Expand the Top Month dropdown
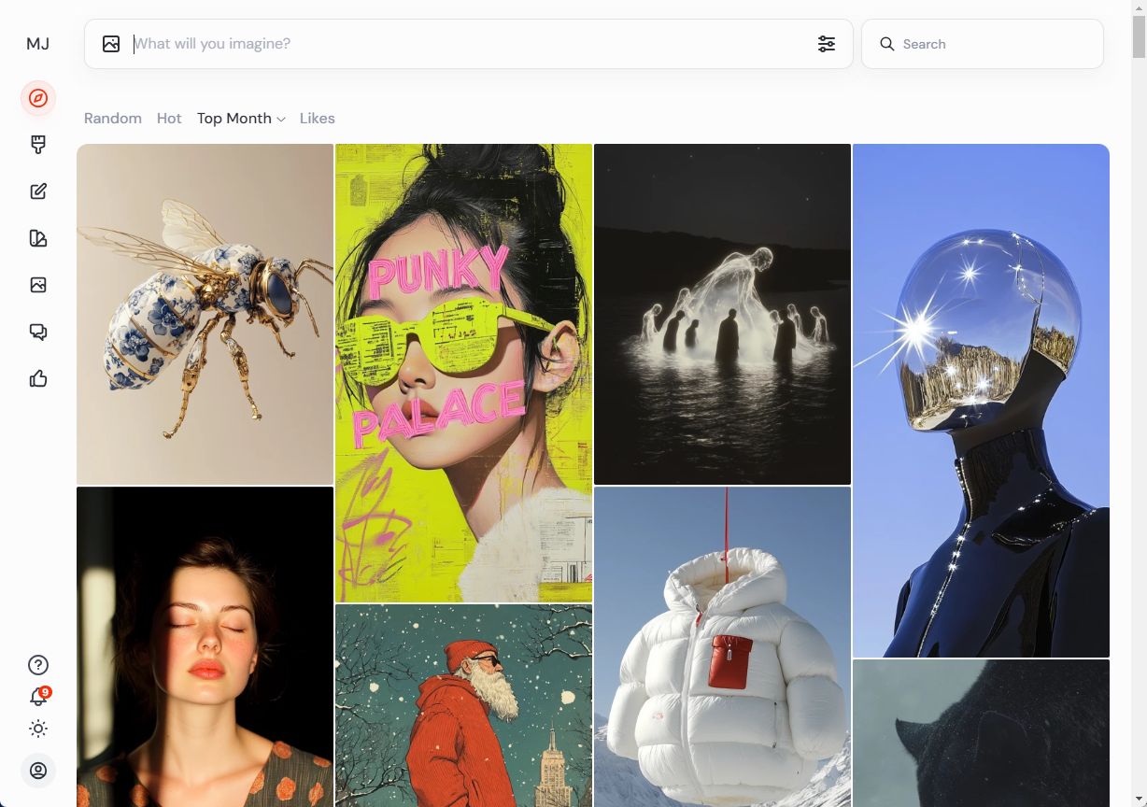Screen dimensions: 1147x807 tap(241, 119)
